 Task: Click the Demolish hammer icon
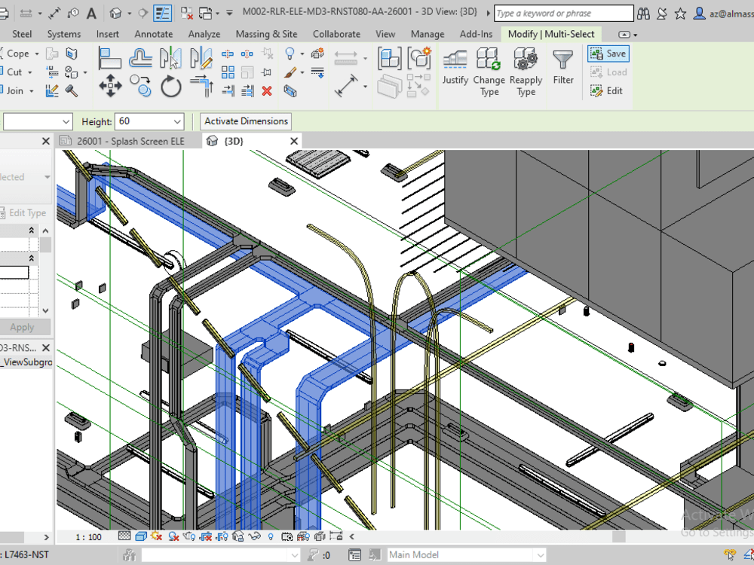point(72,91)
